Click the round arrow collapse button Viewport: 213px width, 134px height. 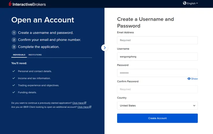104,48
